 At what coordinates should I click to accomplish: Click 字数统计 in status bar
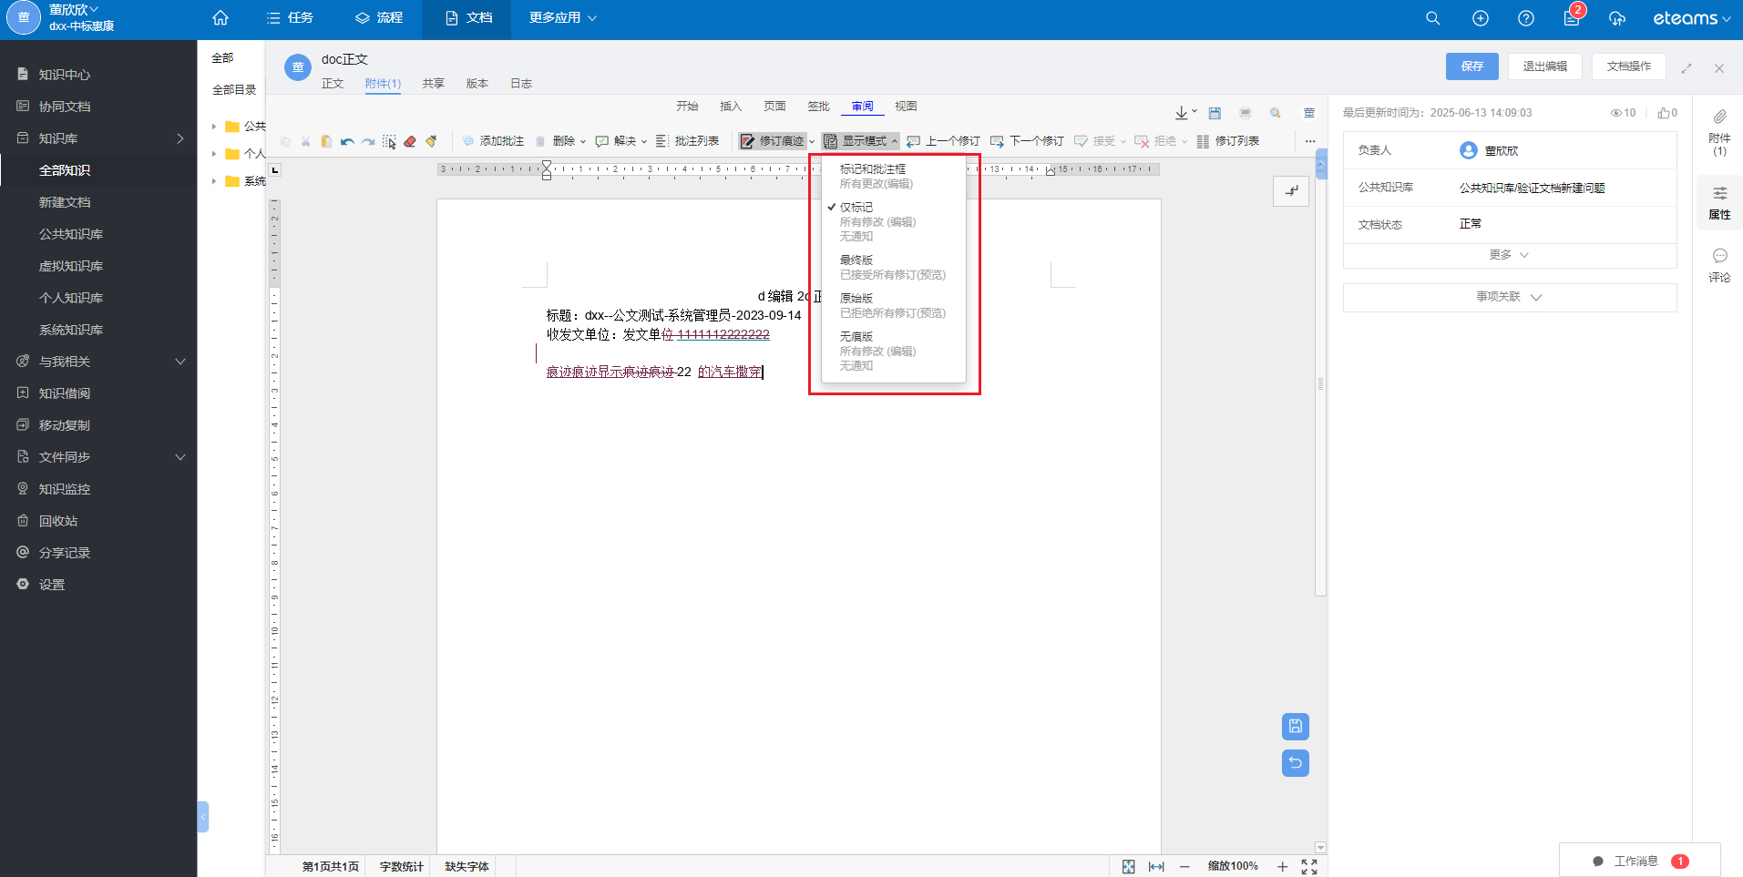[x=402, y=866]
